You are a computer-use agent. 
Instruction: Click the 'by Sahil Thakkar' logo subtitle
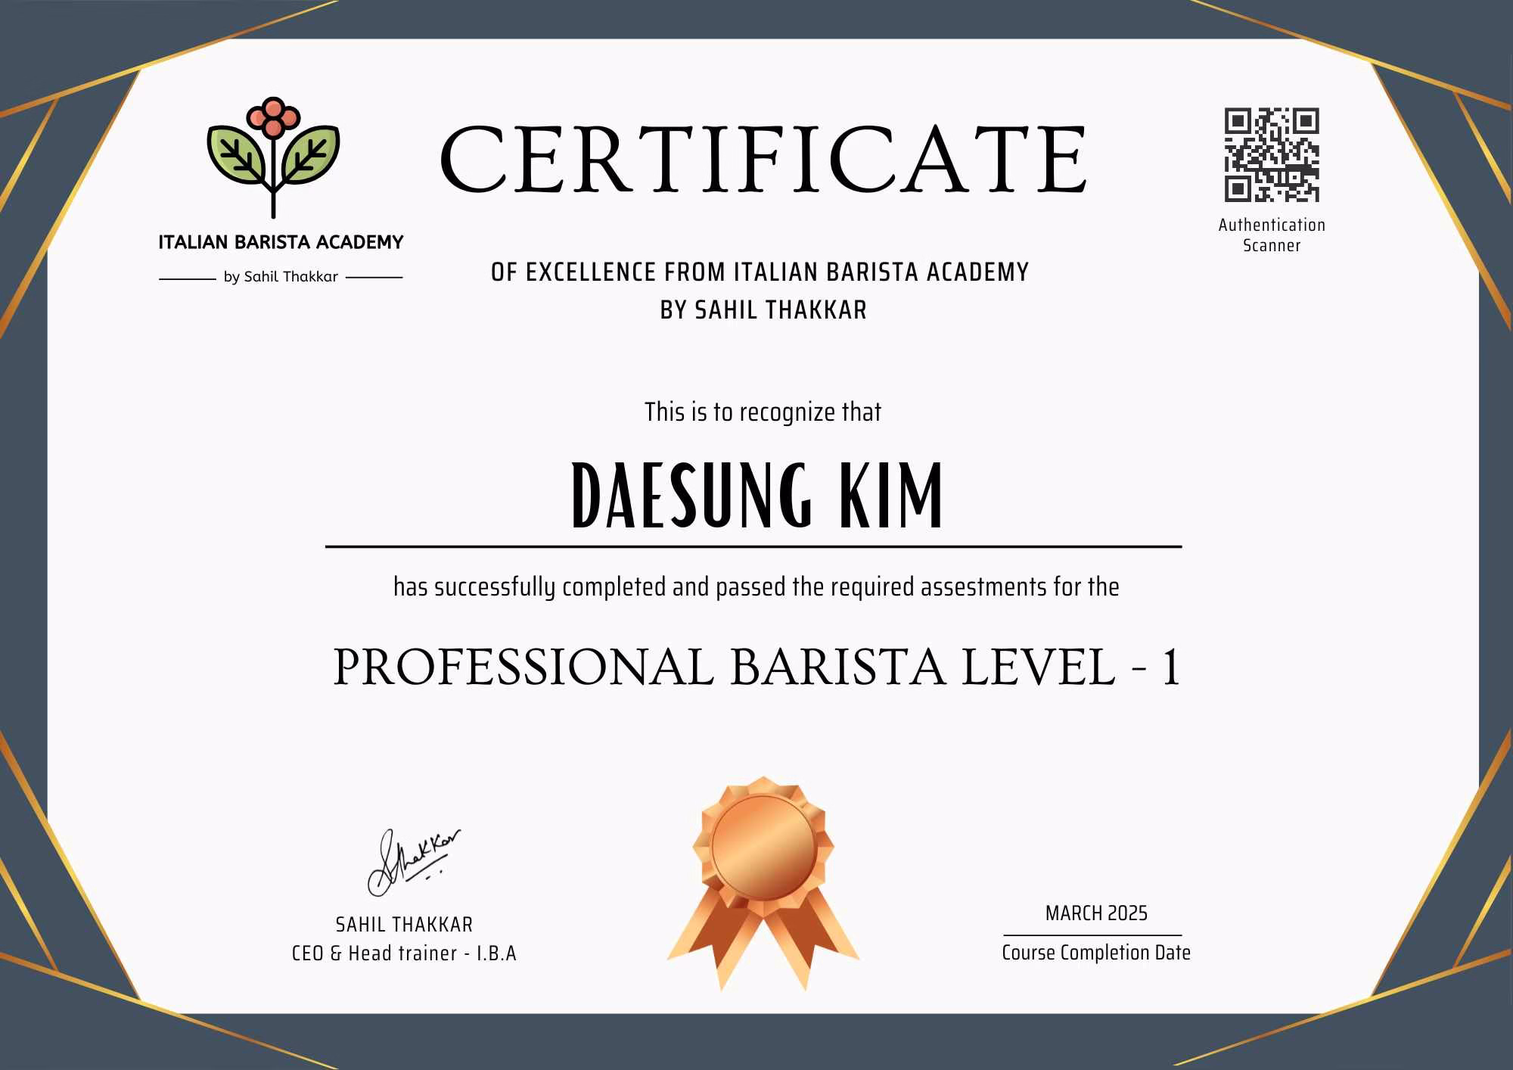coord(281,277)
